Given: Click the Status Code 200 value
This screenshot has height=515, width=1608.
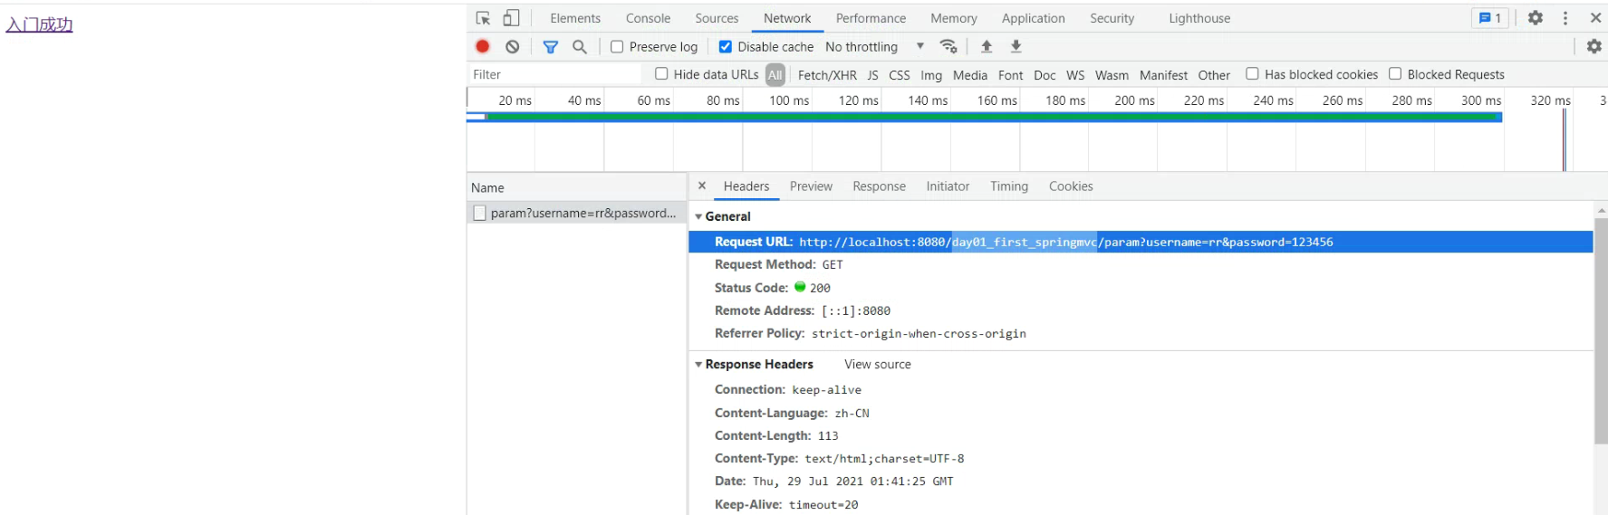Looking at the screenshot, I should 820,288.
